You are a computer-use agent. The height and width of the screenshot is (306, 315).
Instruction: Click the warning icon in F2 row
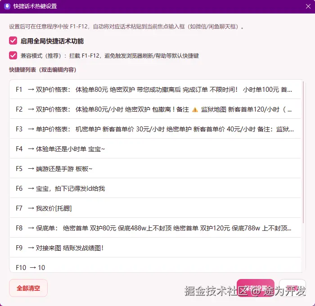195,110
